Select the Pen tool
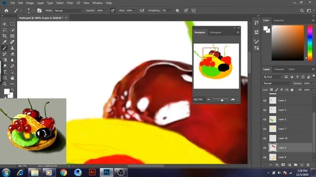This screenshot has width=316, height=177. pyautogui.click(x=12, y=66)
